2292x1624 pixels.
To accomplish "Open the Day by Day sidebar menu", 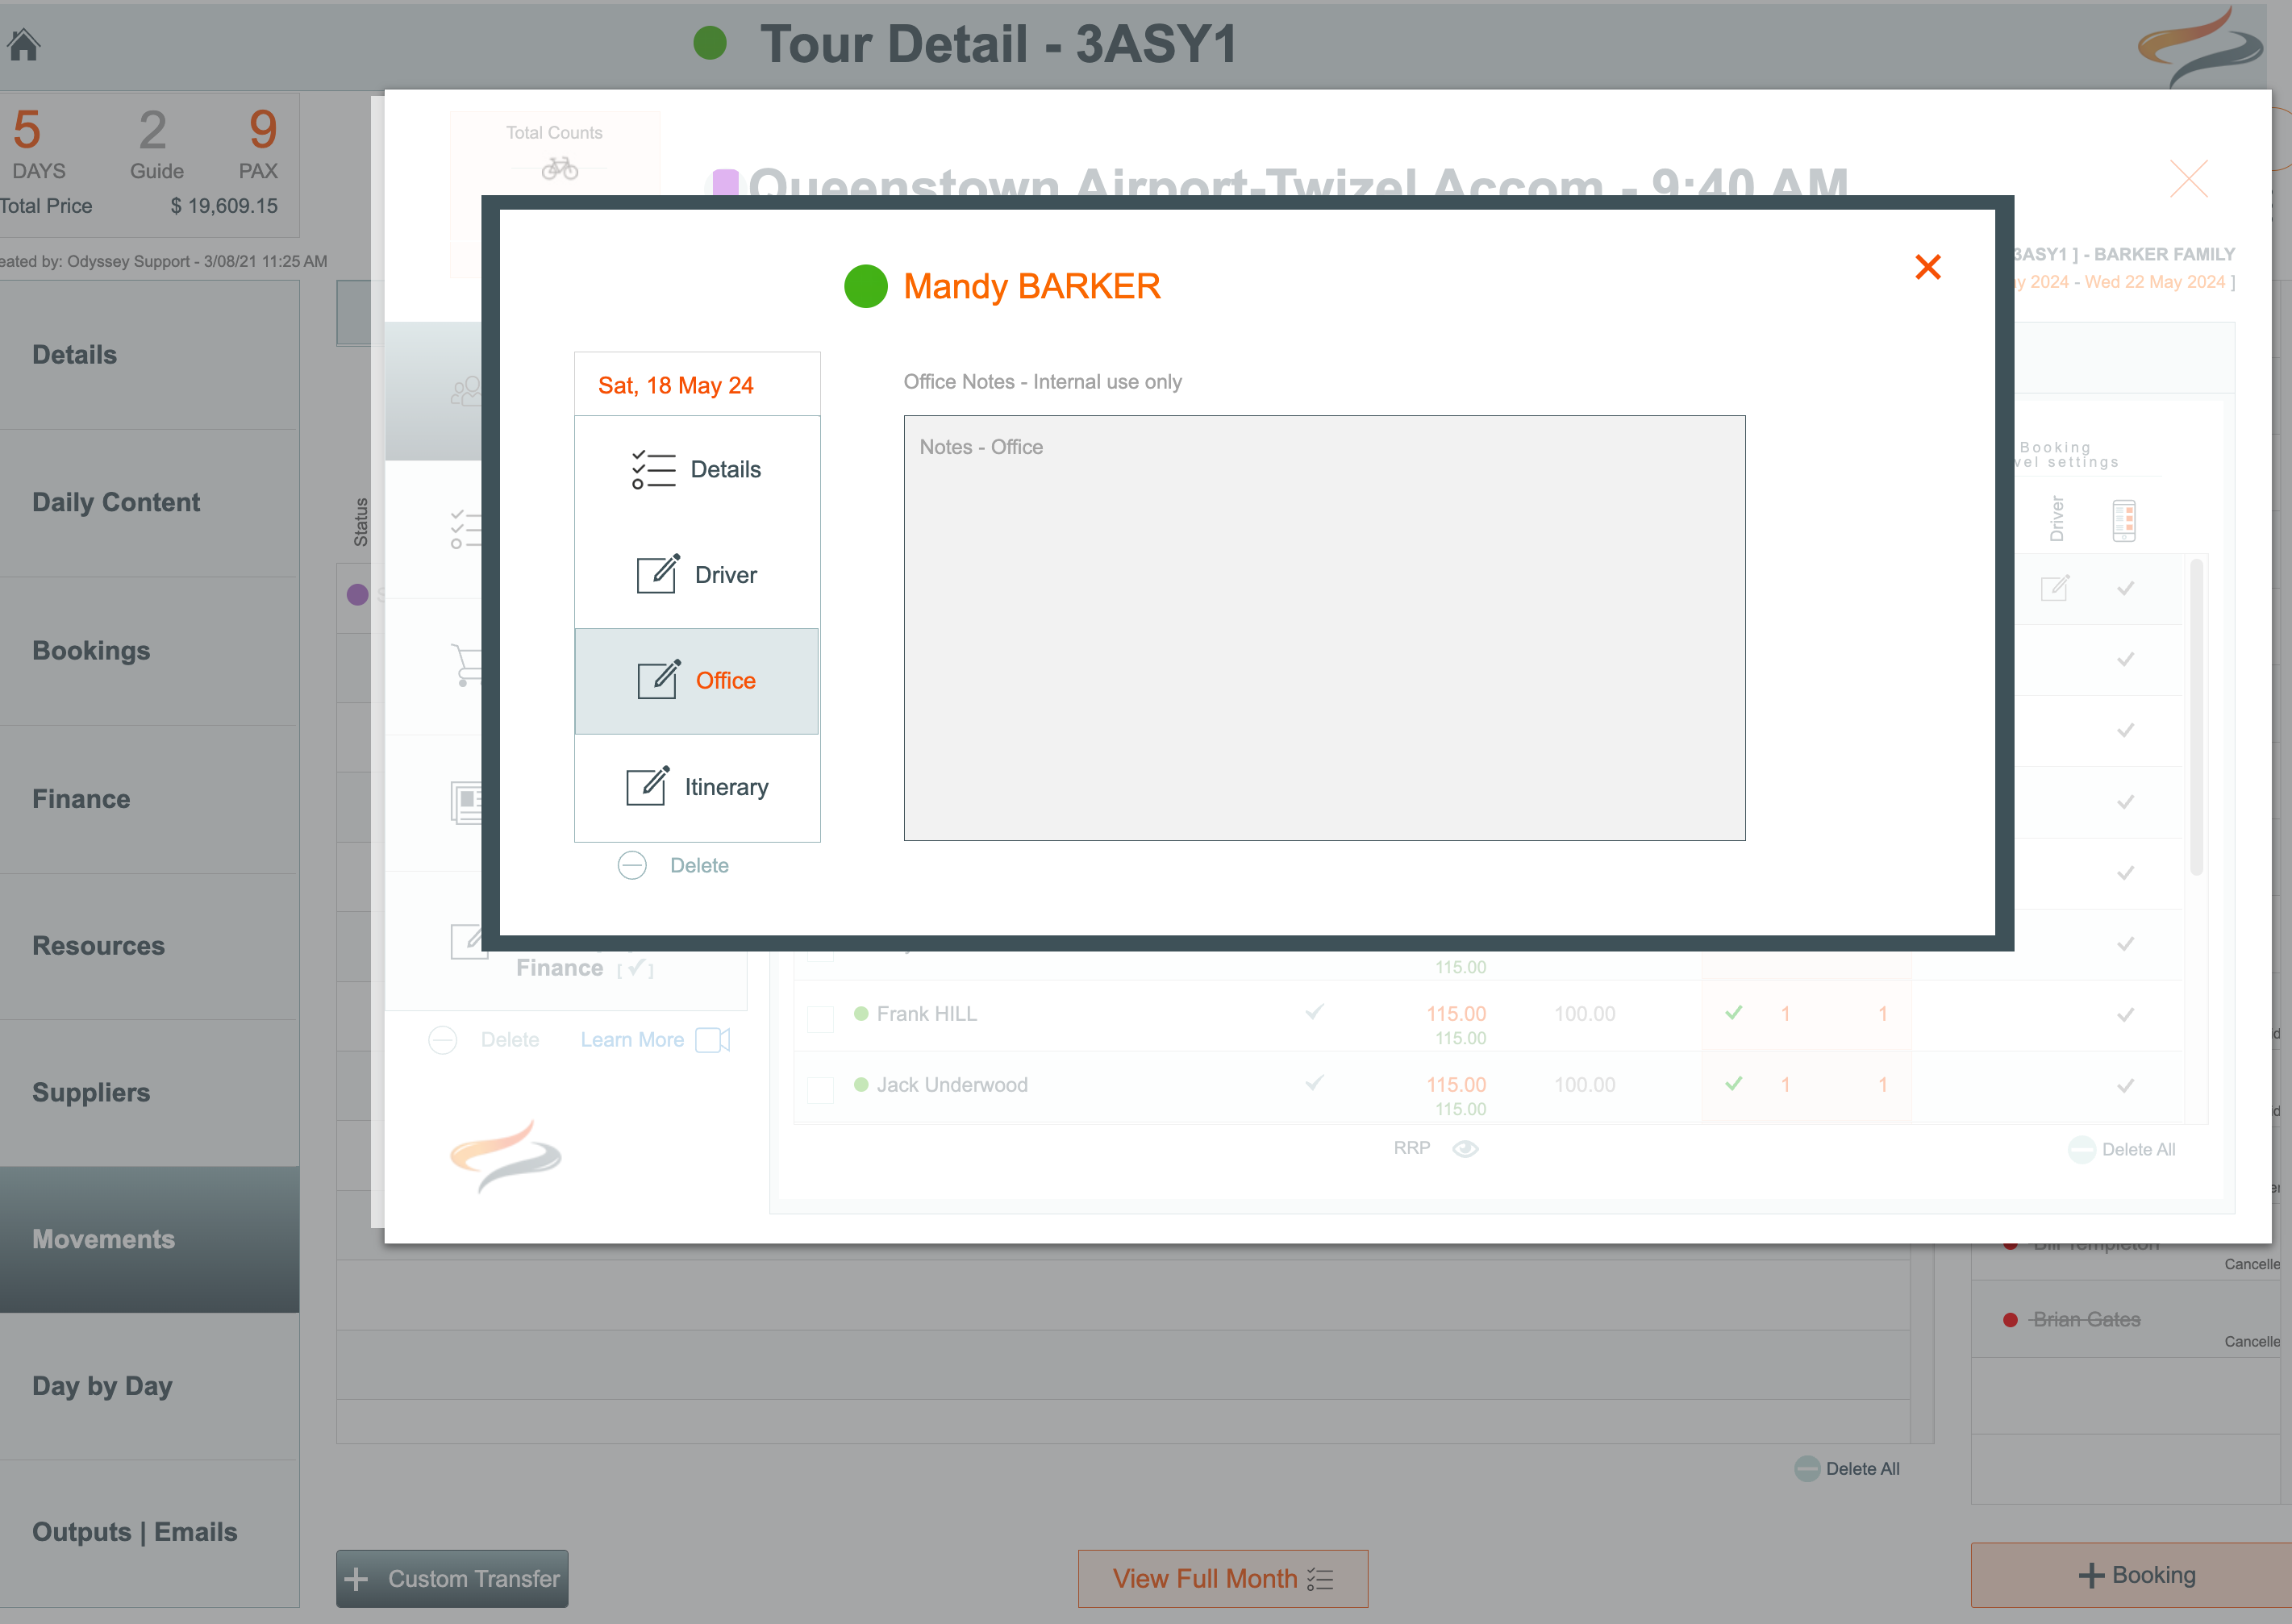I will [102, 1386].
